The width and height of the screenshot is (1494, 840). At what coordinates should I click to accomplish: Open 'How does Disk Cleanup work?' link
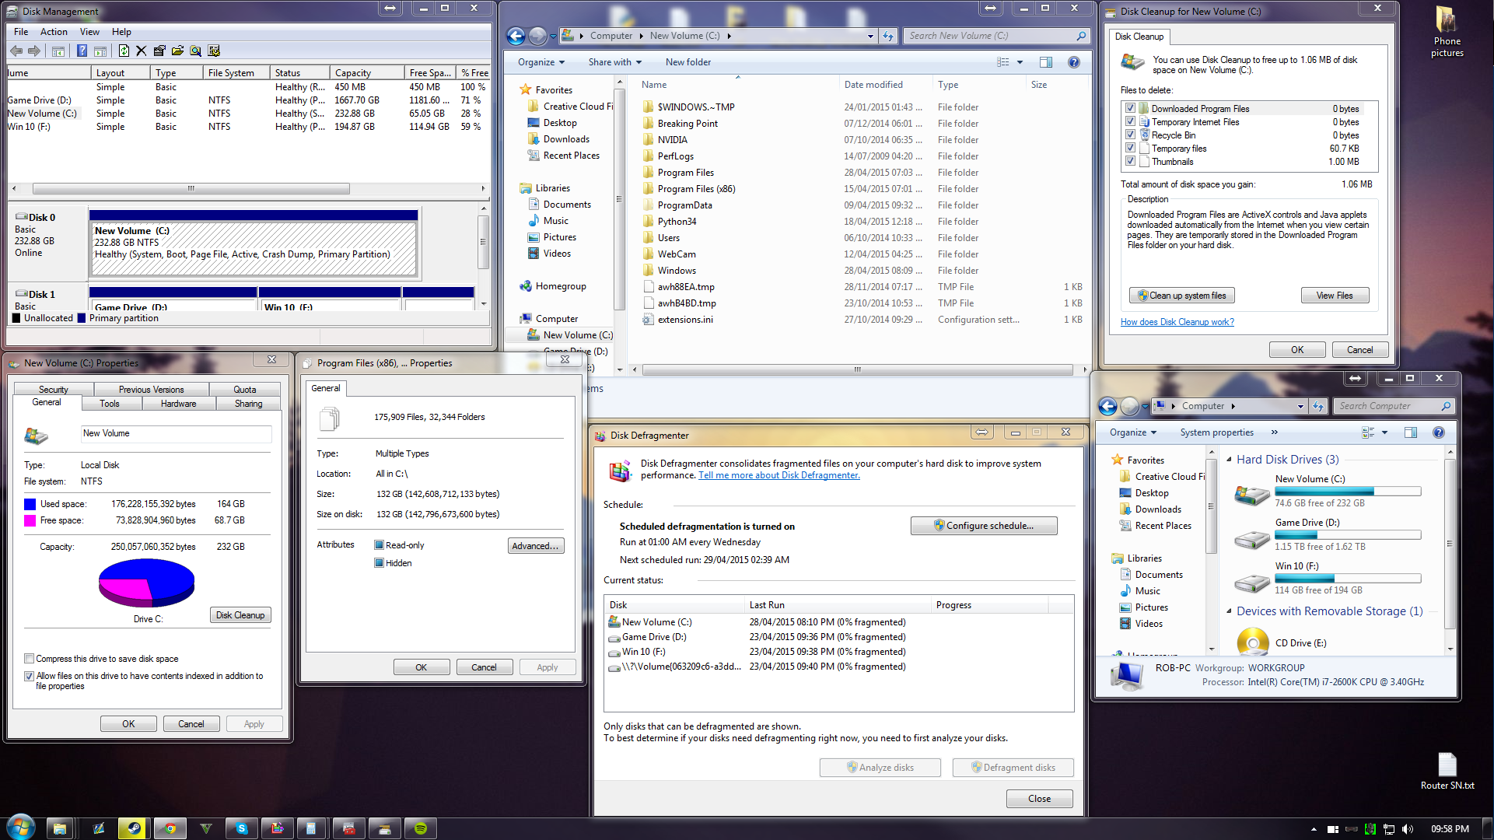click(1177, 322)
